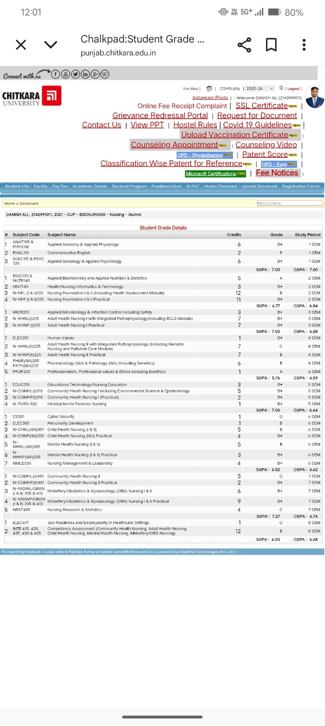Click the Student Grade Details heading
The width and height of the screenshot is (325, 726).
click(163, 228)
